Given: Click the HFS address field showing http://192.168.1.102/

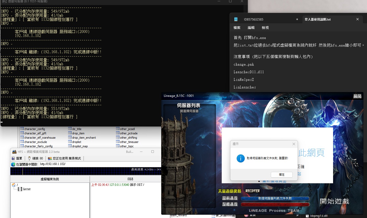Looking at the screenshot, I should coord(100,164).
